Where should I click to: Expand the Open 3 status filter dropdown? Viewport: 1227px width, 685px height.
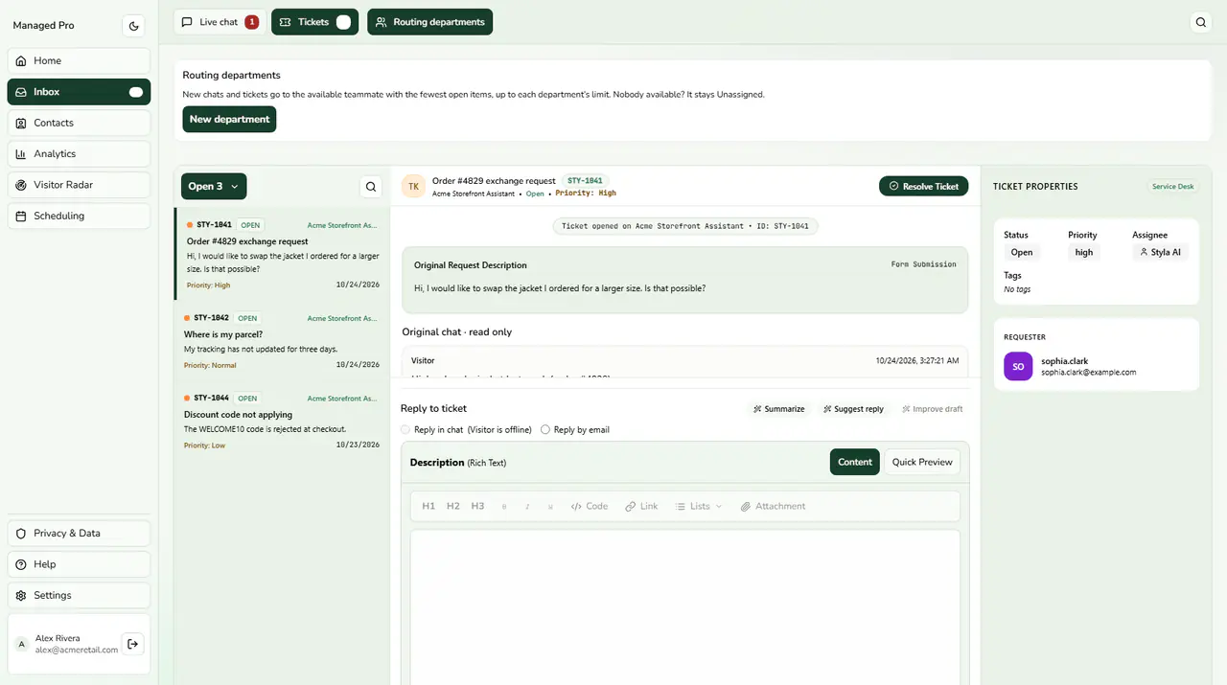214,187
